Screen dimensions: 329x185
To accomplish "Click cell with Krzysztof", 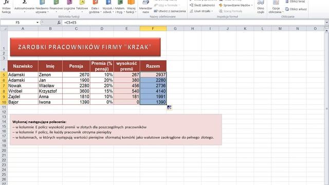I will tap(50, 91).
